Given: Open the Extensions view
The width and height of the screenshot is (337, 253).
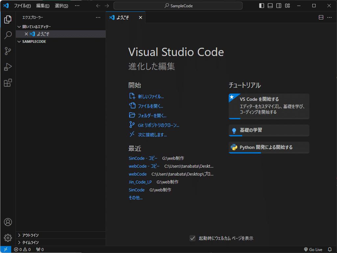Looking at the screenshot, I should pos(8,83).
